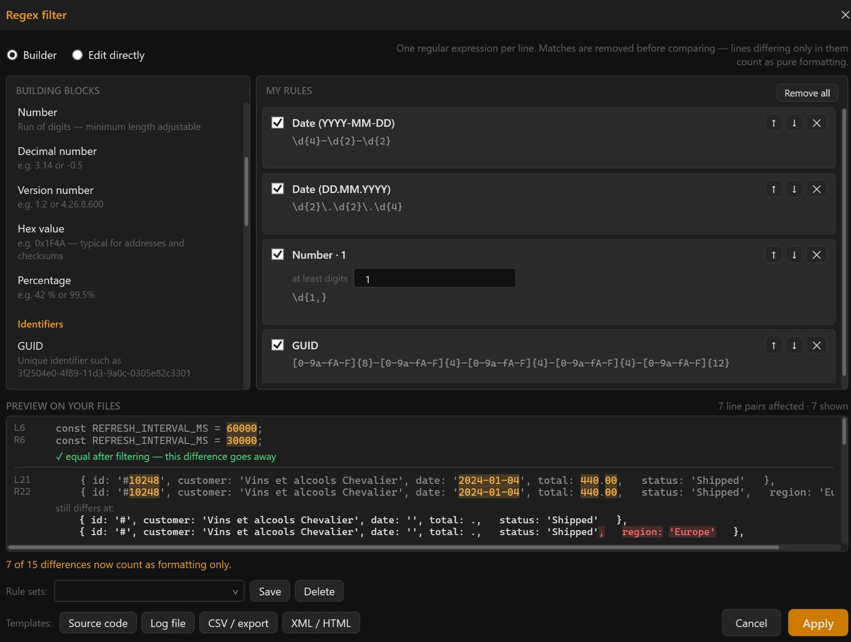The image size is (851, 642).
Task: Click the at least digits field
Action: click(434, 279)
